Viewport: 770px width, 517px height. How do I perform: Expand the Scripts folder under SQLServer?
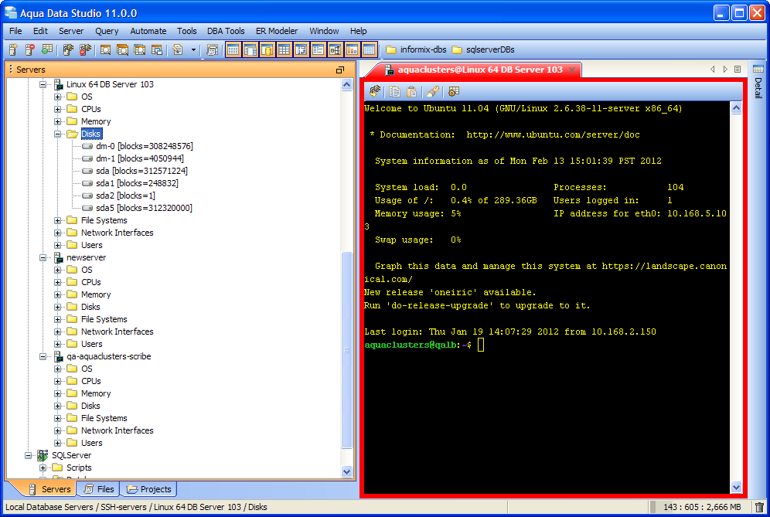43,468
